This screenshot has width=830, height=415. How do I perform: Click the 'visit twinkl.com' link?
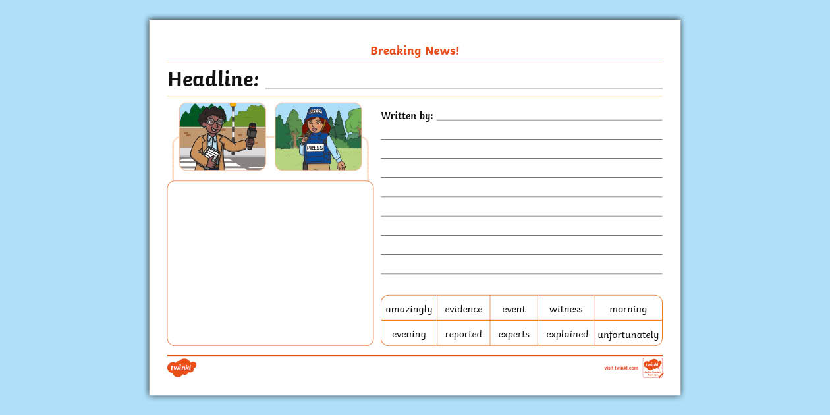coord(621,368)
